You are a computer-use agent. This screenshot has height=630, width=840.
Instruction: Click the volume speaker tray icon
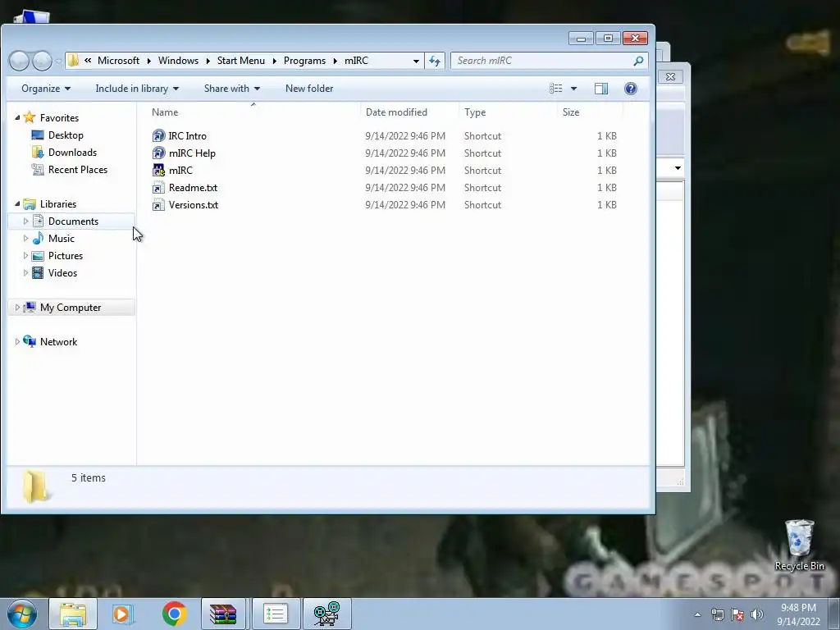pos(757,614)
